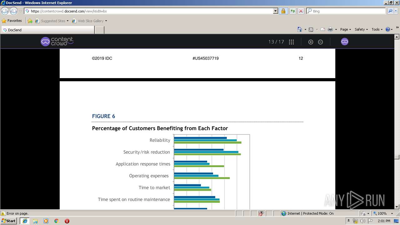
Task: Click the Suggested Sites link
Action: point(53,21)
